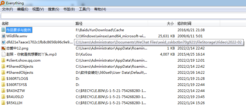Open the 搜索(S) menu
Image resolution: width=246 pixels, height=105 pixels.
click(53, 9)
